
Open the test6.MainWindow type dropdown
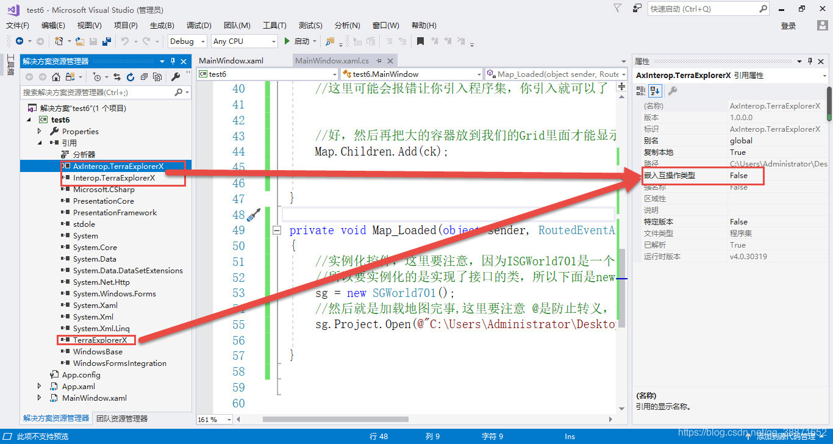[x=412, y=74]
